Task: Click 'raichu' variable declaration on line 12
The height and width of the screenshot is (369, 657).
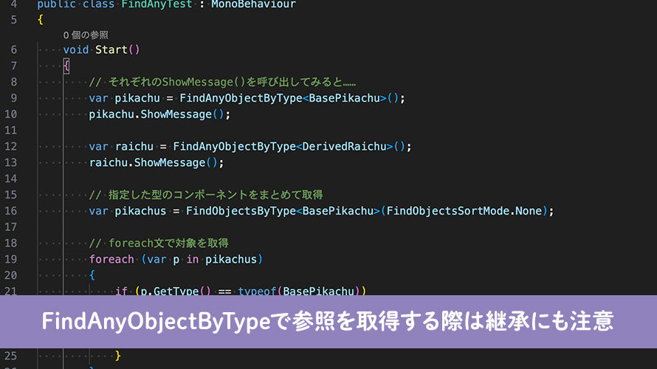Action: click(x=134, y=147)
